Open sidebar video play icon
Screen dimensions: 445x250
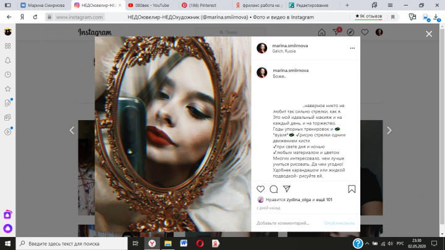[7, 132]
